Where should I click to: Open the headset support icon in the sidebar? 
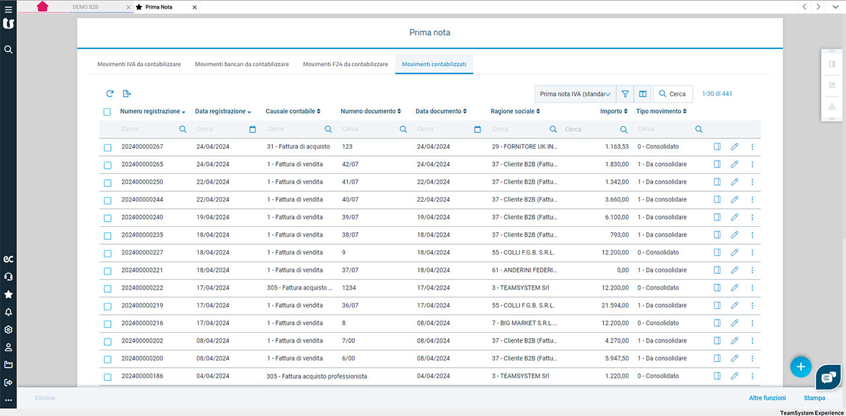[8, 276]
